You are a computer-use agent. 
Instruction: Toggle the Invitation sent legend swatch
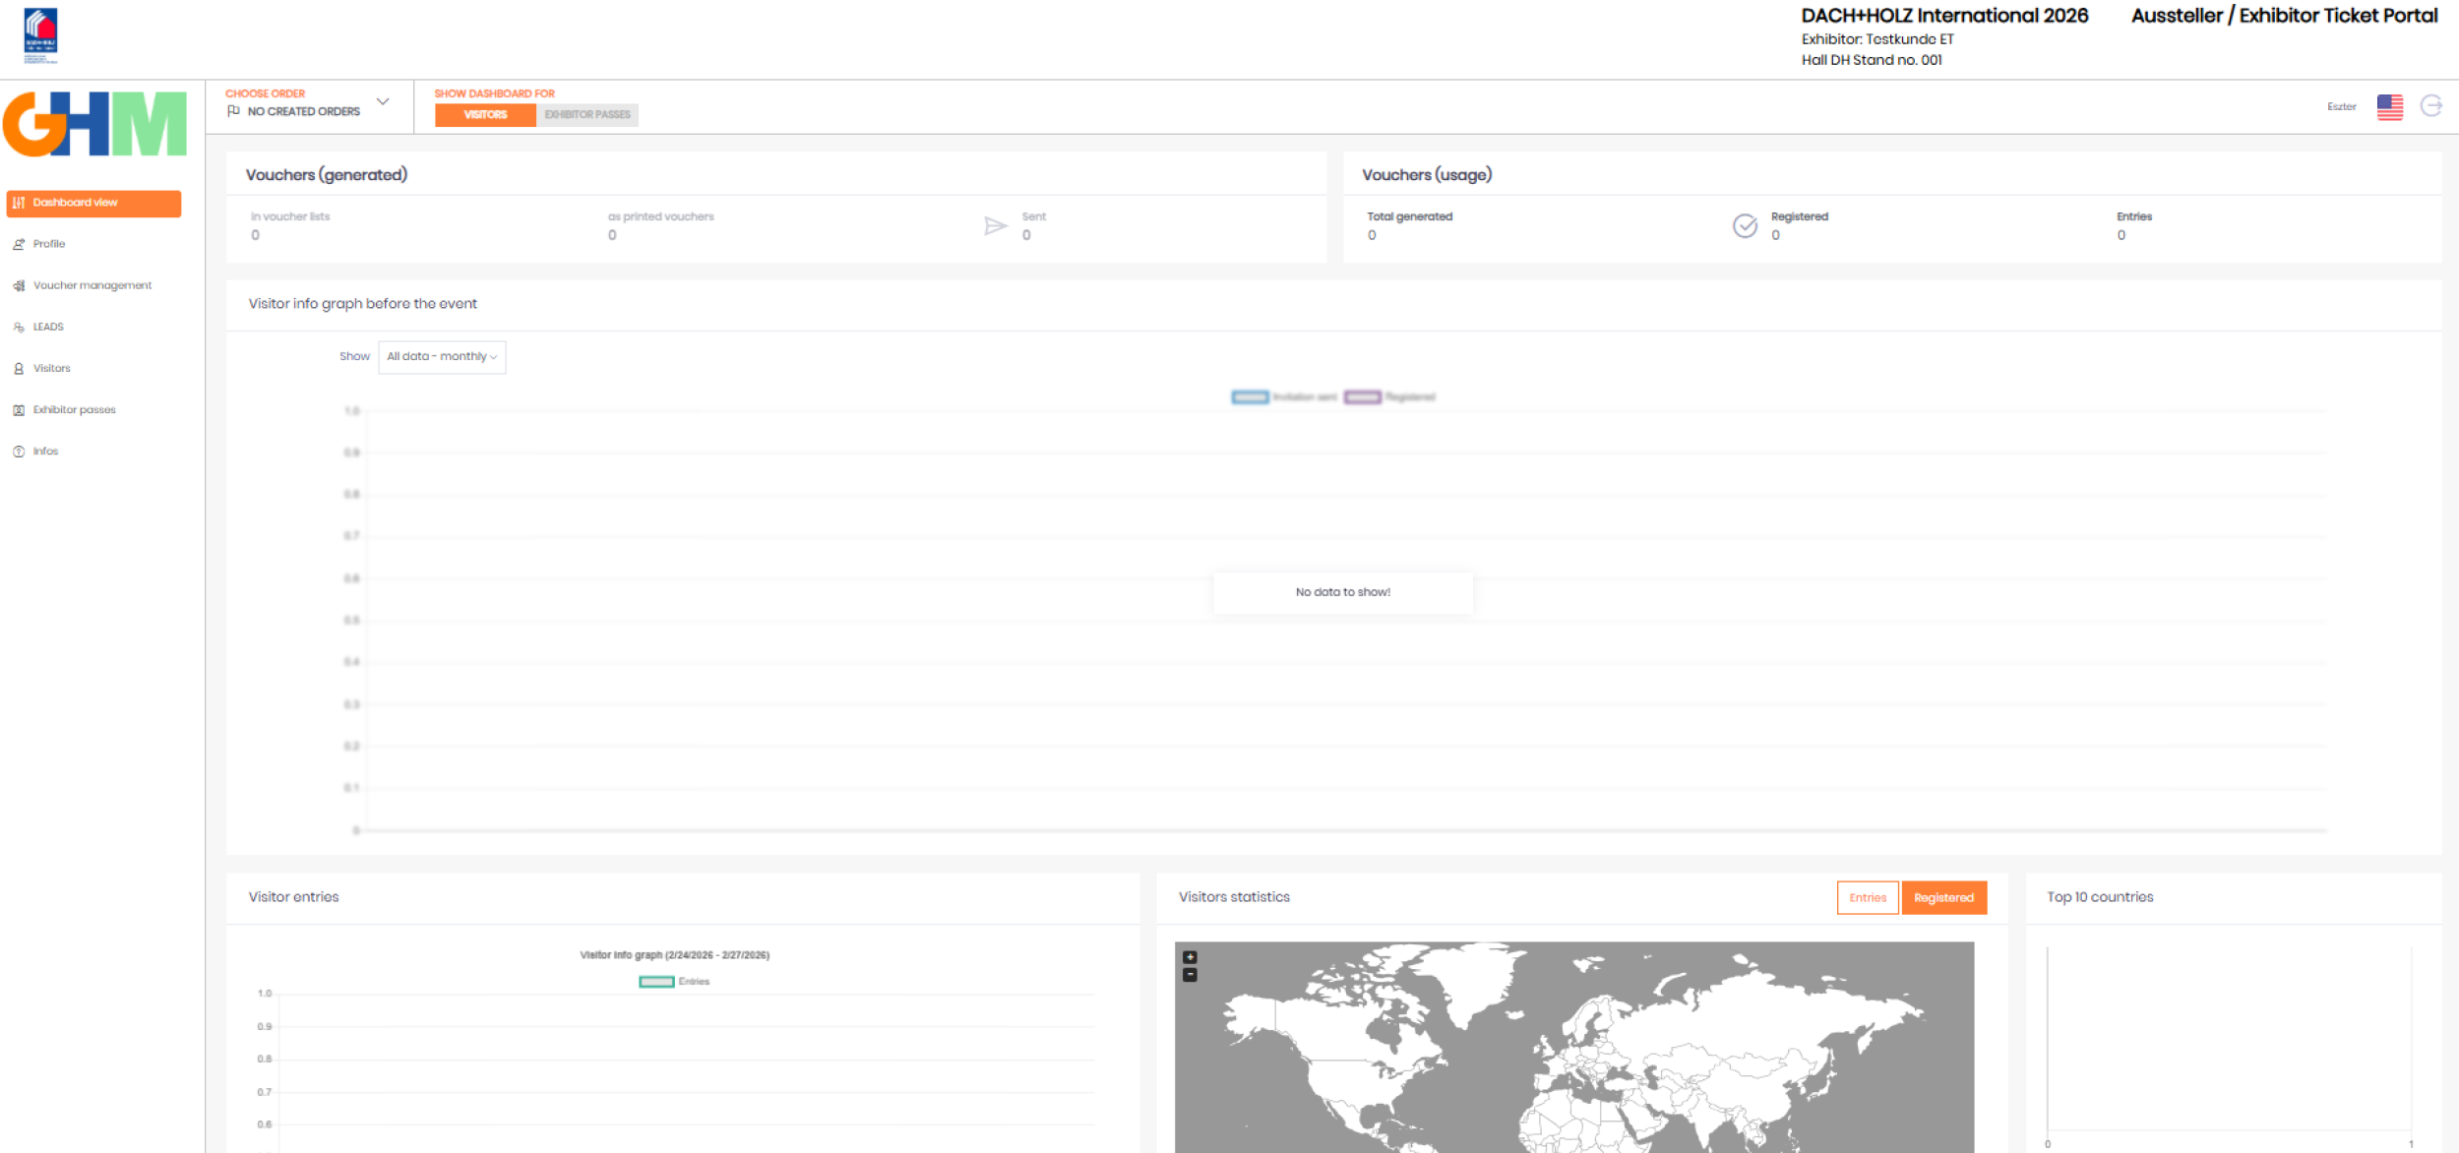(x=1250, y=397)
